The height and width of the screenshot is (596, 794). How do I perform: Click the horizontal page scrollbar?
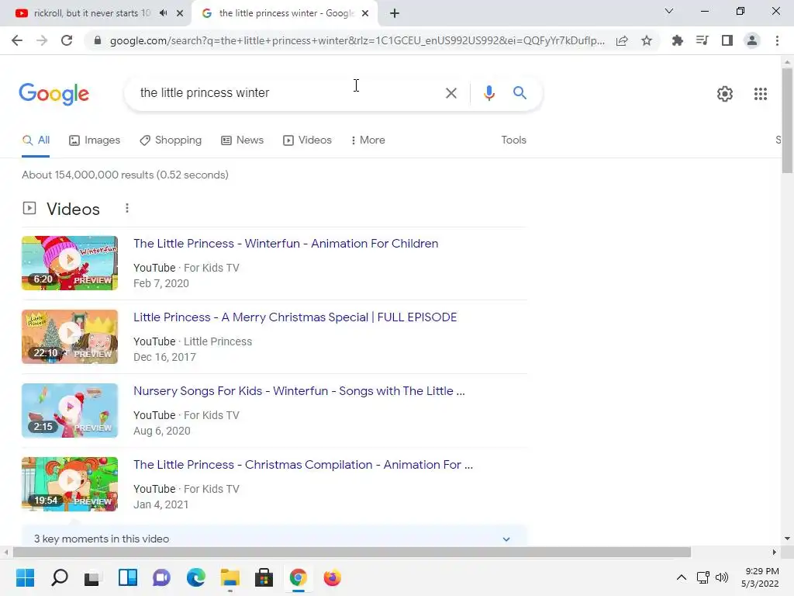(352, 552)
